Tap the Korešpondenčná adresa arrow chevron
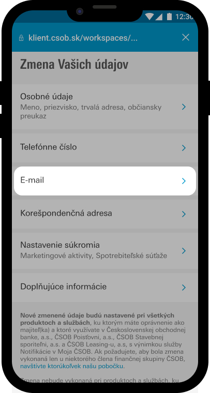Image resolution: width=210 pixels, height=393 pixels. pyautogui.click(x=184, y=214)
